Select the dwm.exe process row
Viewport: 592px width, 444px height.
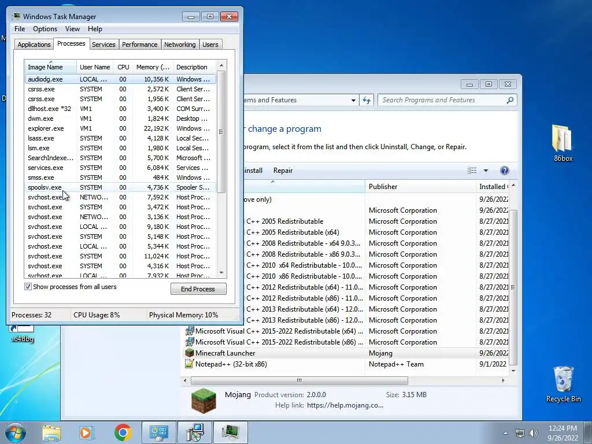pyautogui.click(x=120, y=119)
